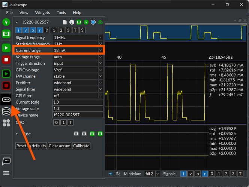Viewport: 249px width, 187px height.
Task: Open the Current range dropdown showing 18 mA
Action: [78, 50]
